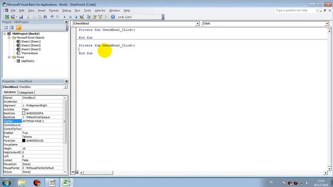
Task: Open the Click procedure dropdown
Action: (327, 23)
